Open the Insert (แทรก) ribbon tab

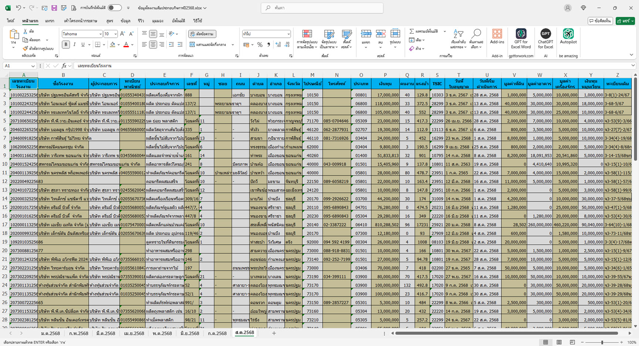coord(50,21)
